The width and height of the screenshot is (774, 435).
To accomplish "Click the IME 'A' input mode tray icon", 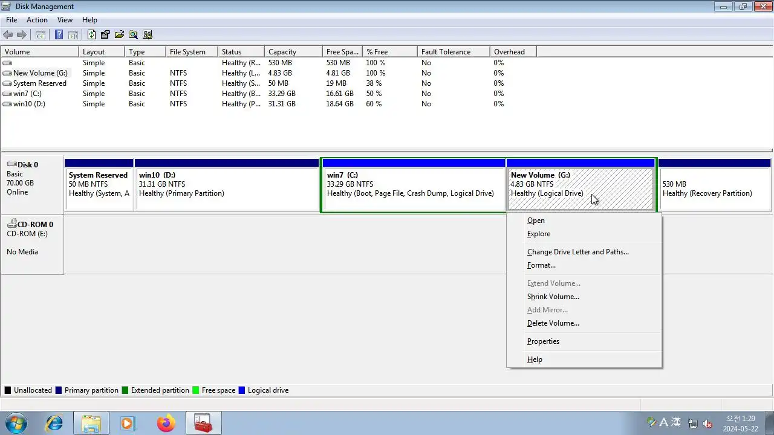I will 663,422.
